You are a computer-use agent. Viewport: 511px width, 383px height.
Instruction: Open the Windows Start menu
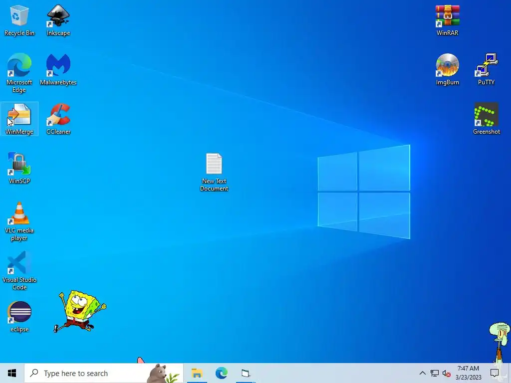click(x=12, y=373)
